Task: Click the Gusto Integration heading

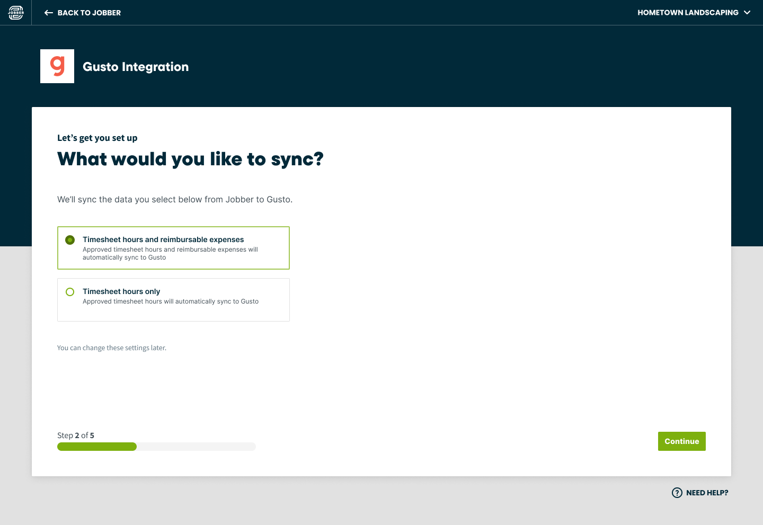Action: coord(136,67)
